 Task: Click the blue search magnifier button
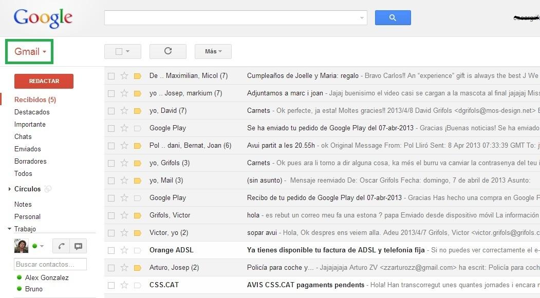pos(393,18)
